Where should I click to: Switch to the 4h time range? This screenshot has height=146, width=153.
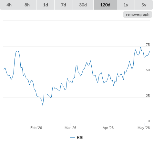point(9,5)
